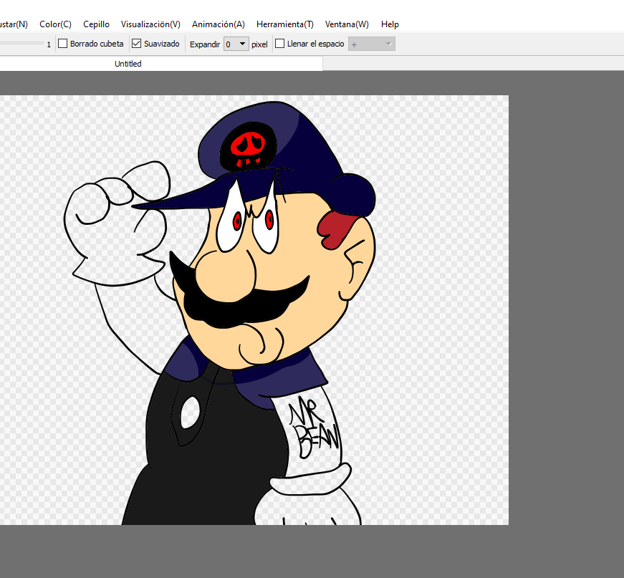This screenshot has height=578, width=624.
Task: Open the Visualización(V) menu
Action: pos(150,24)
